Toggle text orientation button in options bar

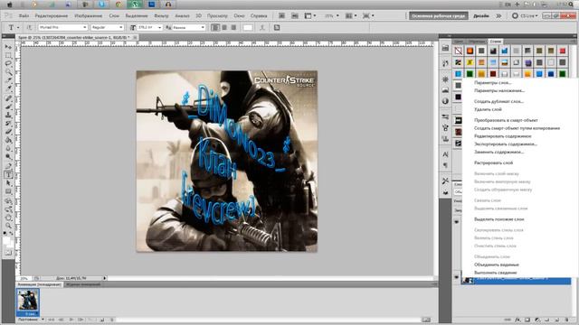click(x=29, y=28)
